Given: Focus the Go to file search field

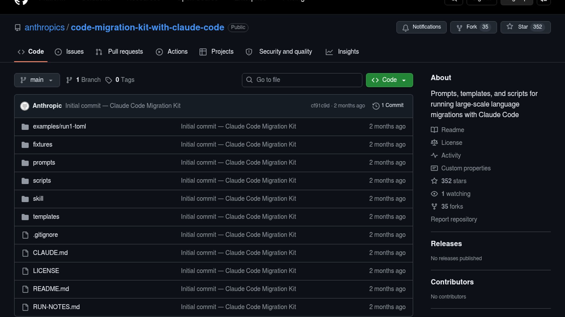Looking at the screenshot, I should 302,80.
